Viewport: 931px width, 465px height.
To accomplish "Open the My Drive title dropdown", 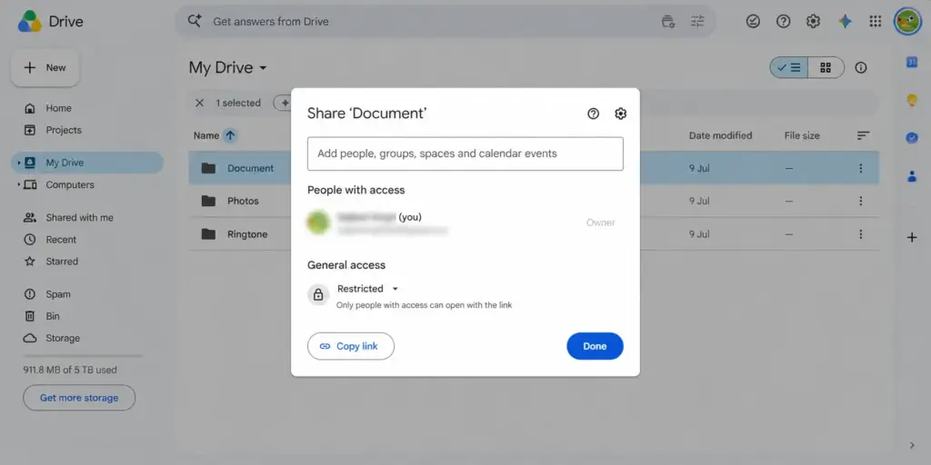I will pyautogui.click(x=263, y=68).
